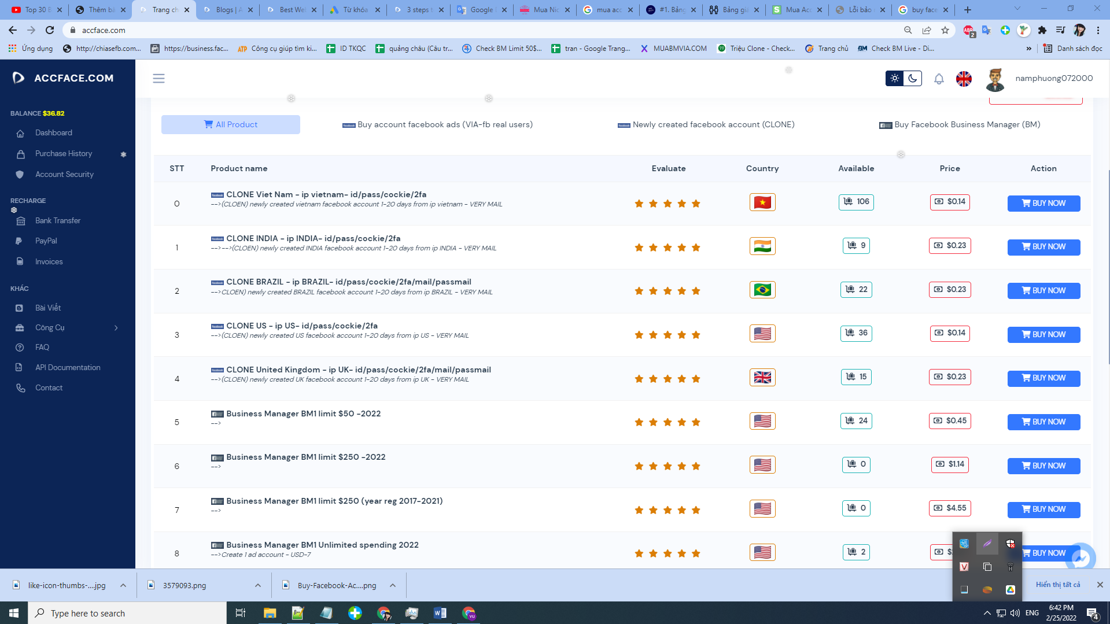
Task: Open Windows Start menu
Action: pos(14,613)
